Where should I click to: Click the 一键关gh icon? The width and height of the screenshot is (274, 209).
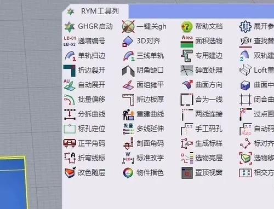128,27
